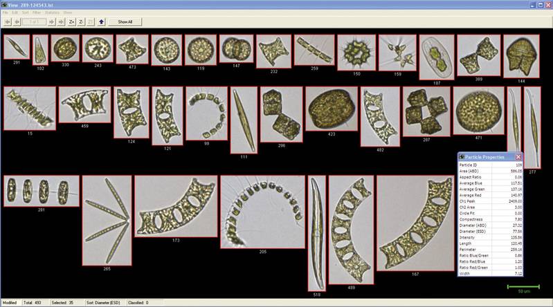This screenshot has height=307, width=553.
Task: Open the Sort menu
Action: tap(26, 12)
